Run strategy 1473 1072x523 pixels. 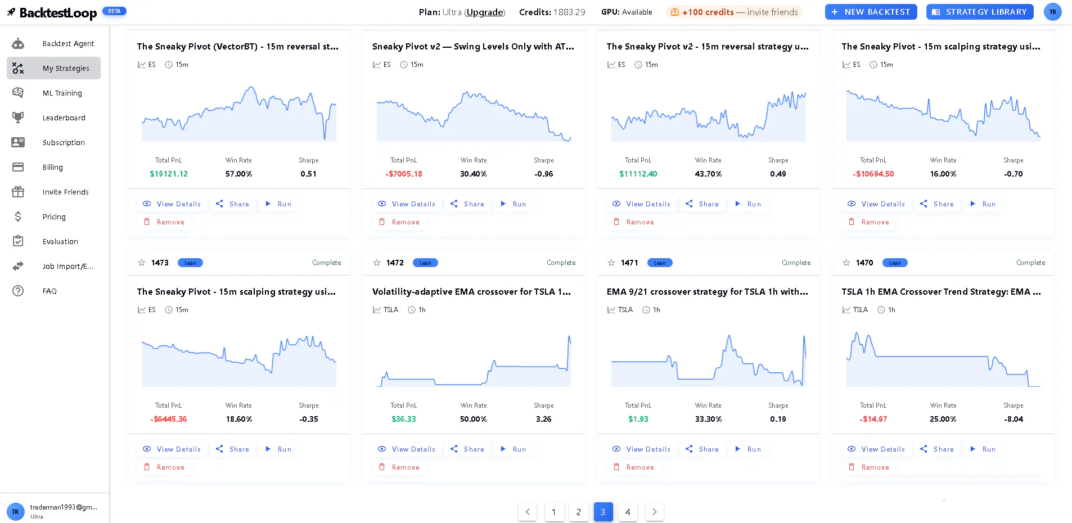[278, 449]
